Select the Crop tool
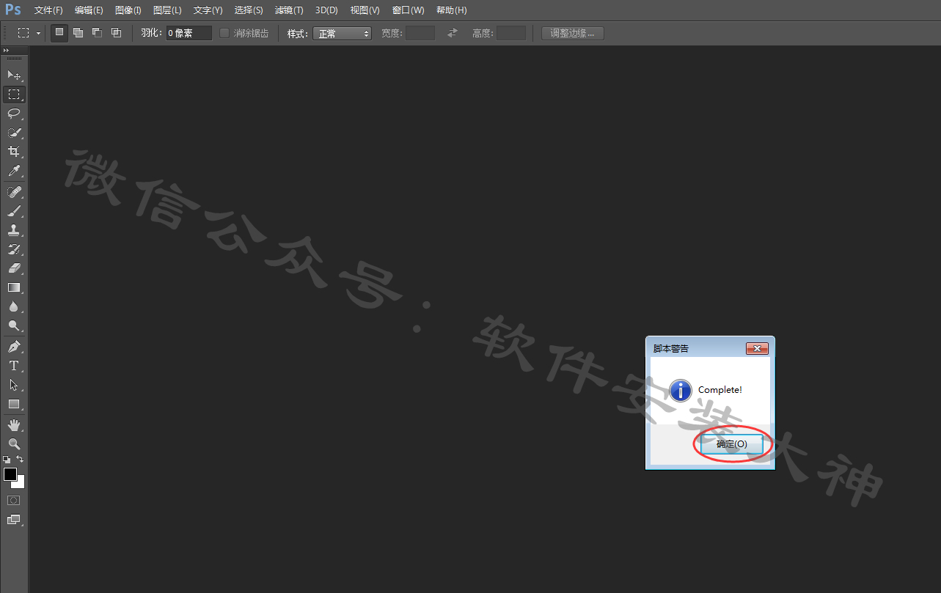941x593 pixels. pos(14,152)
